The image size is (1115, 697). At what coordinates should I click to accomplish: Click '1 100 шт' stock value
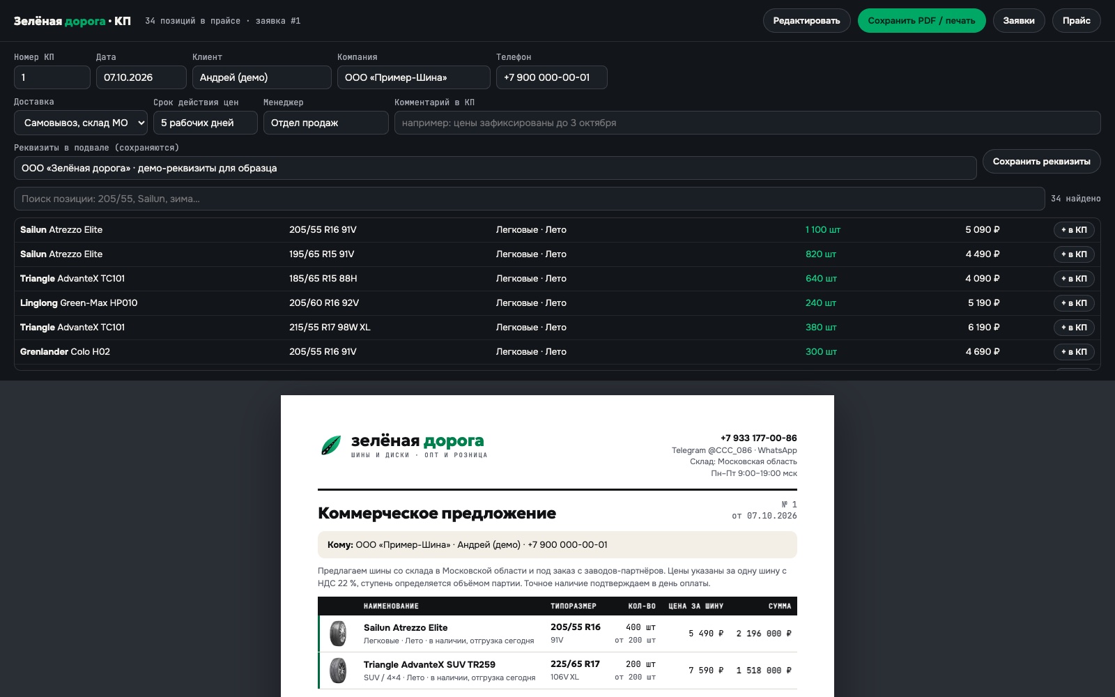click(823, 230)
